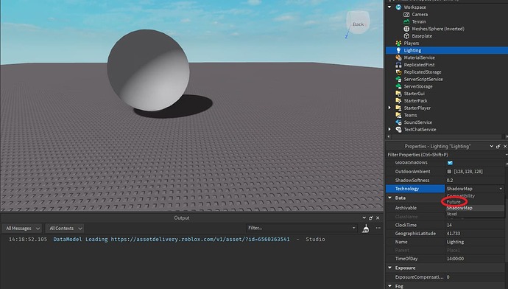508x289 pixels.
Task: Click the OutdoorAmbient value [128, 128, 128]
Action: [x=468, y=172]
